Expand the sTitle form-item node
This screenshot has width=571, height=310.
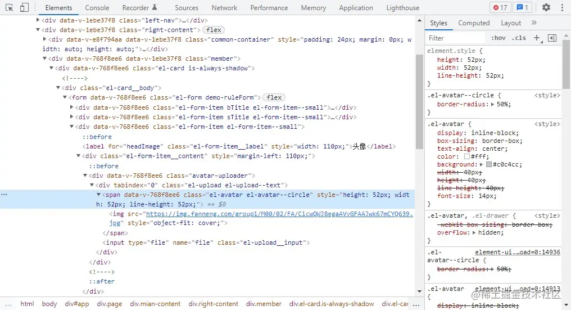(x=72, y=116)
